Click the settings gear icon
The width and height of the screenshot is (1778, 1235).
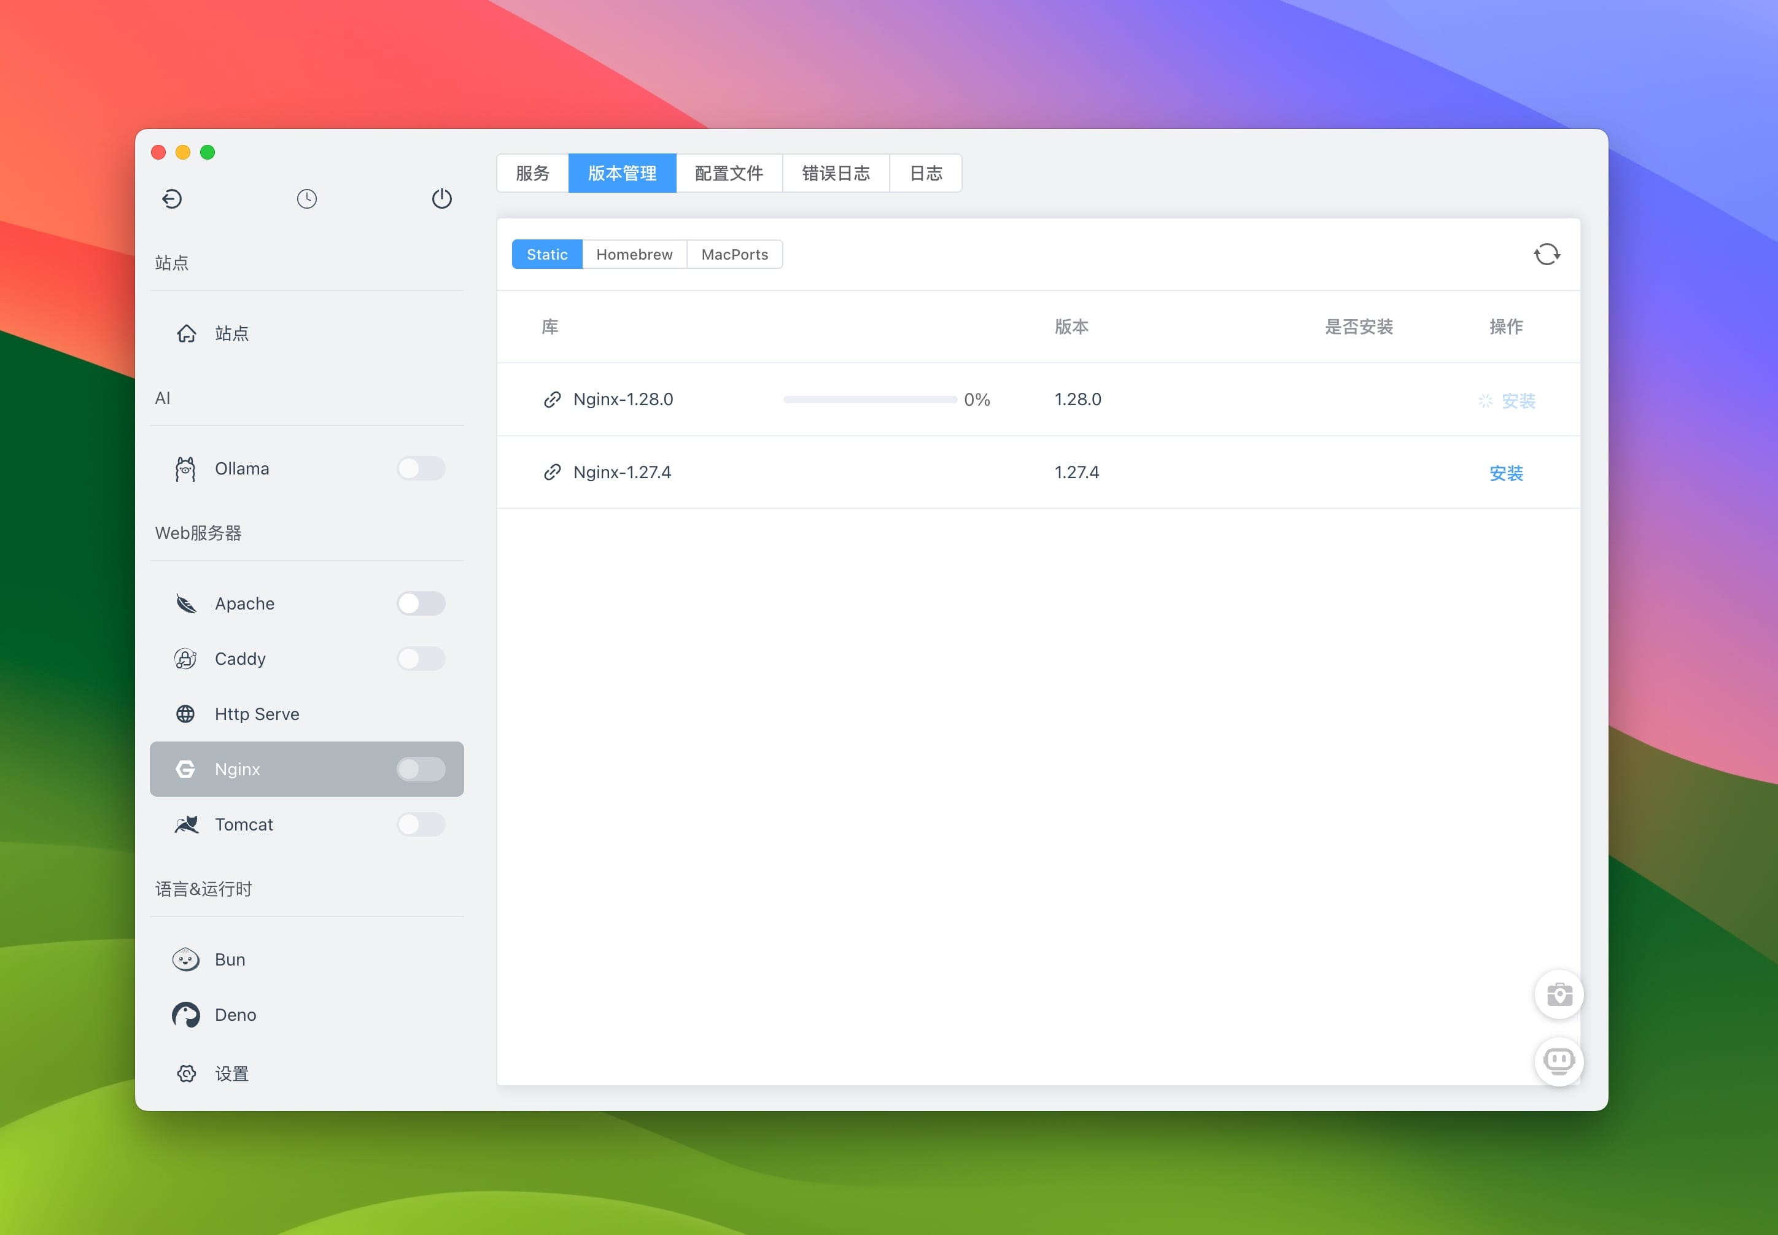(187, 1074)
